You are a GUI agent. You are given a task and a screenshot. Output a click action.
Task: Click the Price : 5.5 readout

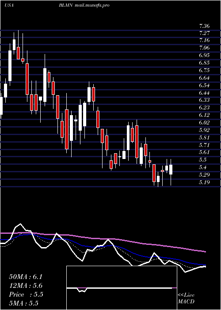(x=26, y=294)
